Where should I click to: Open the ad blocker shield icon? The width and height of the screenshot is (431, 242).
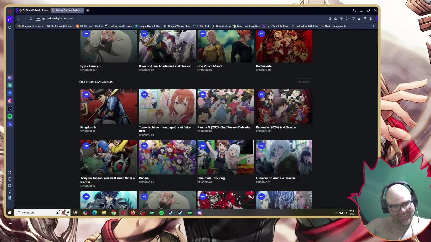[x=341, y=18]
